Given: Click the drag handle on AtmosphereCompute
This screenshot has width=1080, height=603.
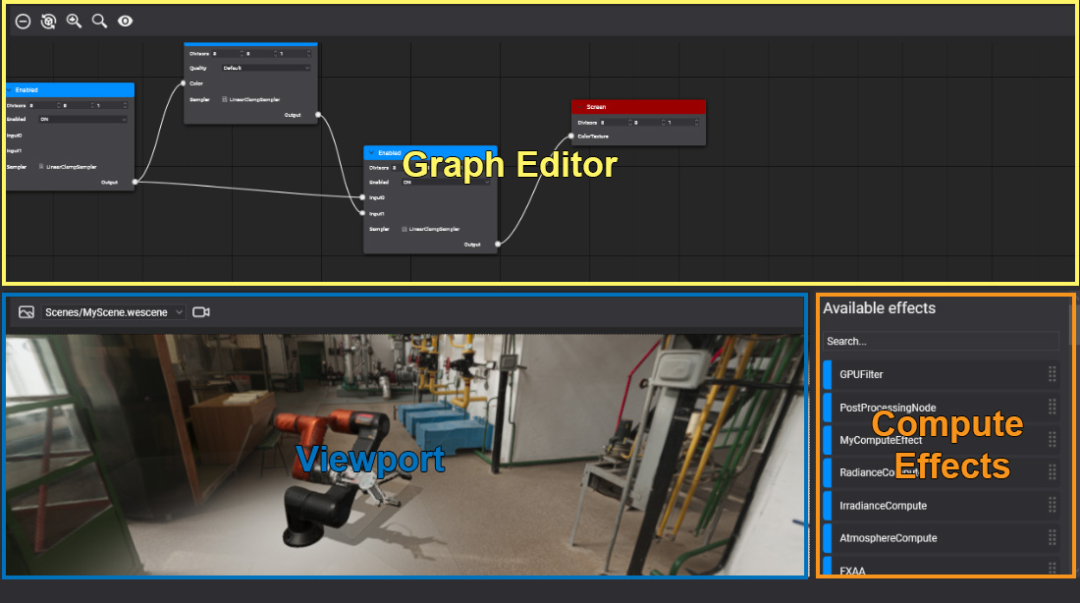Looking at the screenshot, I should (x=1053, y=538).
